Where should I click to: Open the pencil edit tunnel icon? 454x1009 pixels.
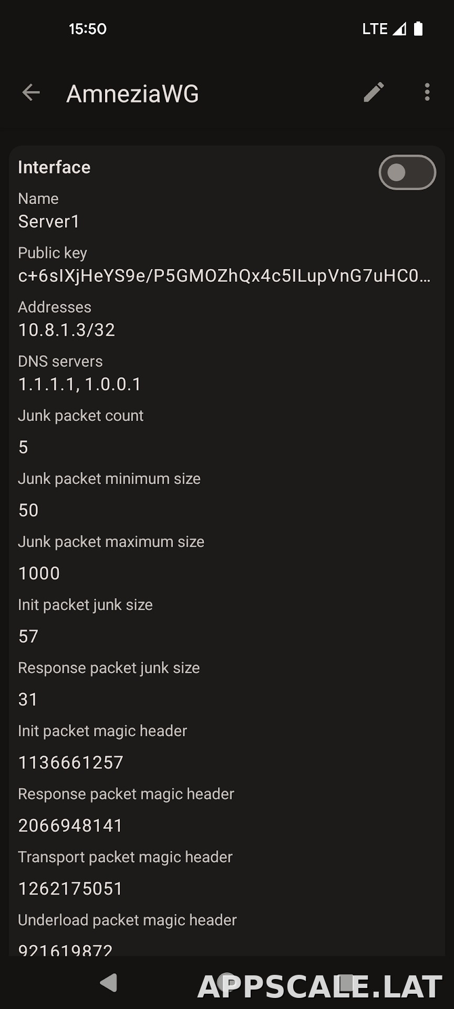(374, 92)
